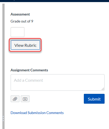
Task: Click inside the Add a Comment field
Action: tap(58, 82)
